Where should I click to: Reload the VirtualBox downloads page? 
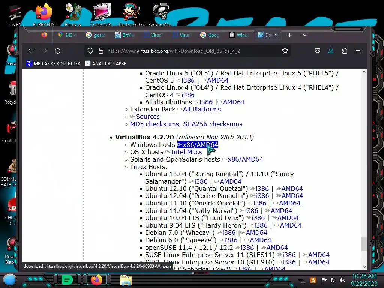(58, 51)
